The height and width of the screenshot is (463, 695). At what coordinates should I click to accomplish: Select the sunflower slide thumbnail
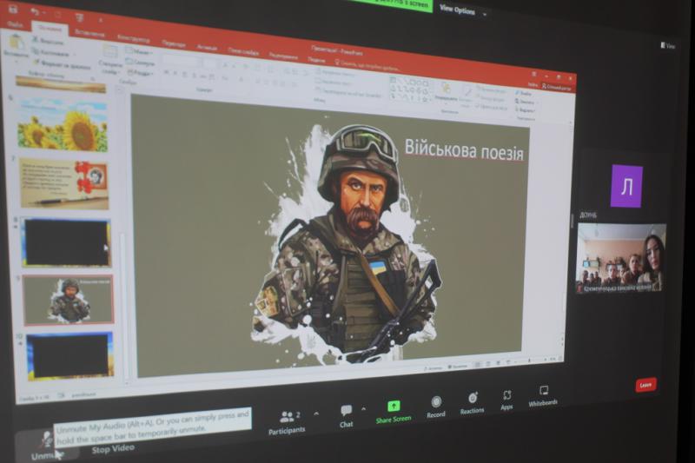click(x=63, y=127)
